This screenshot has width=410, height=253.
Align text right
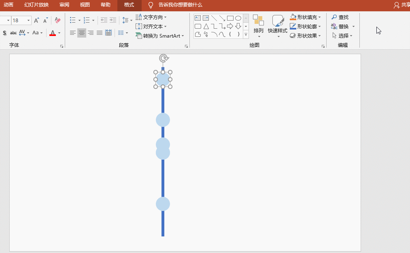(91, 33)
